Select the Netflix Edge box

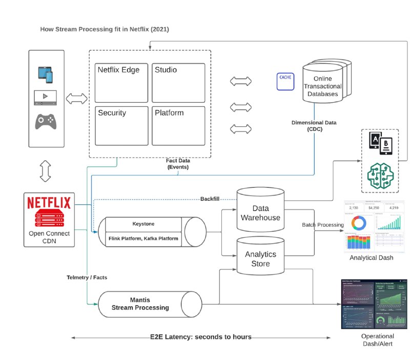tap(121, 83)
